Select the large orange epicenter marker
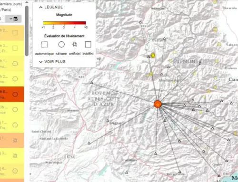 click(x=158, y=104)
